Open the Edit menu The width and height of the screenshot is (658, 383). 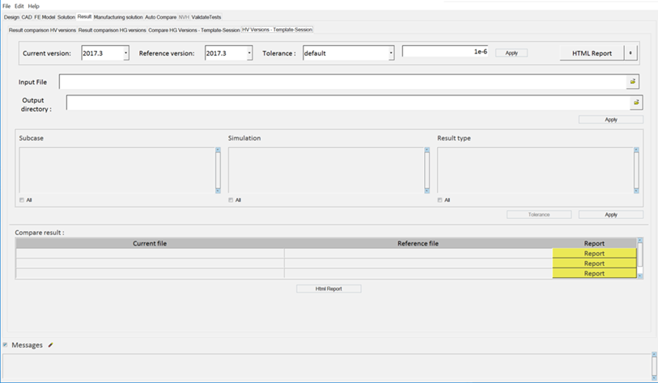pos(19,6)
